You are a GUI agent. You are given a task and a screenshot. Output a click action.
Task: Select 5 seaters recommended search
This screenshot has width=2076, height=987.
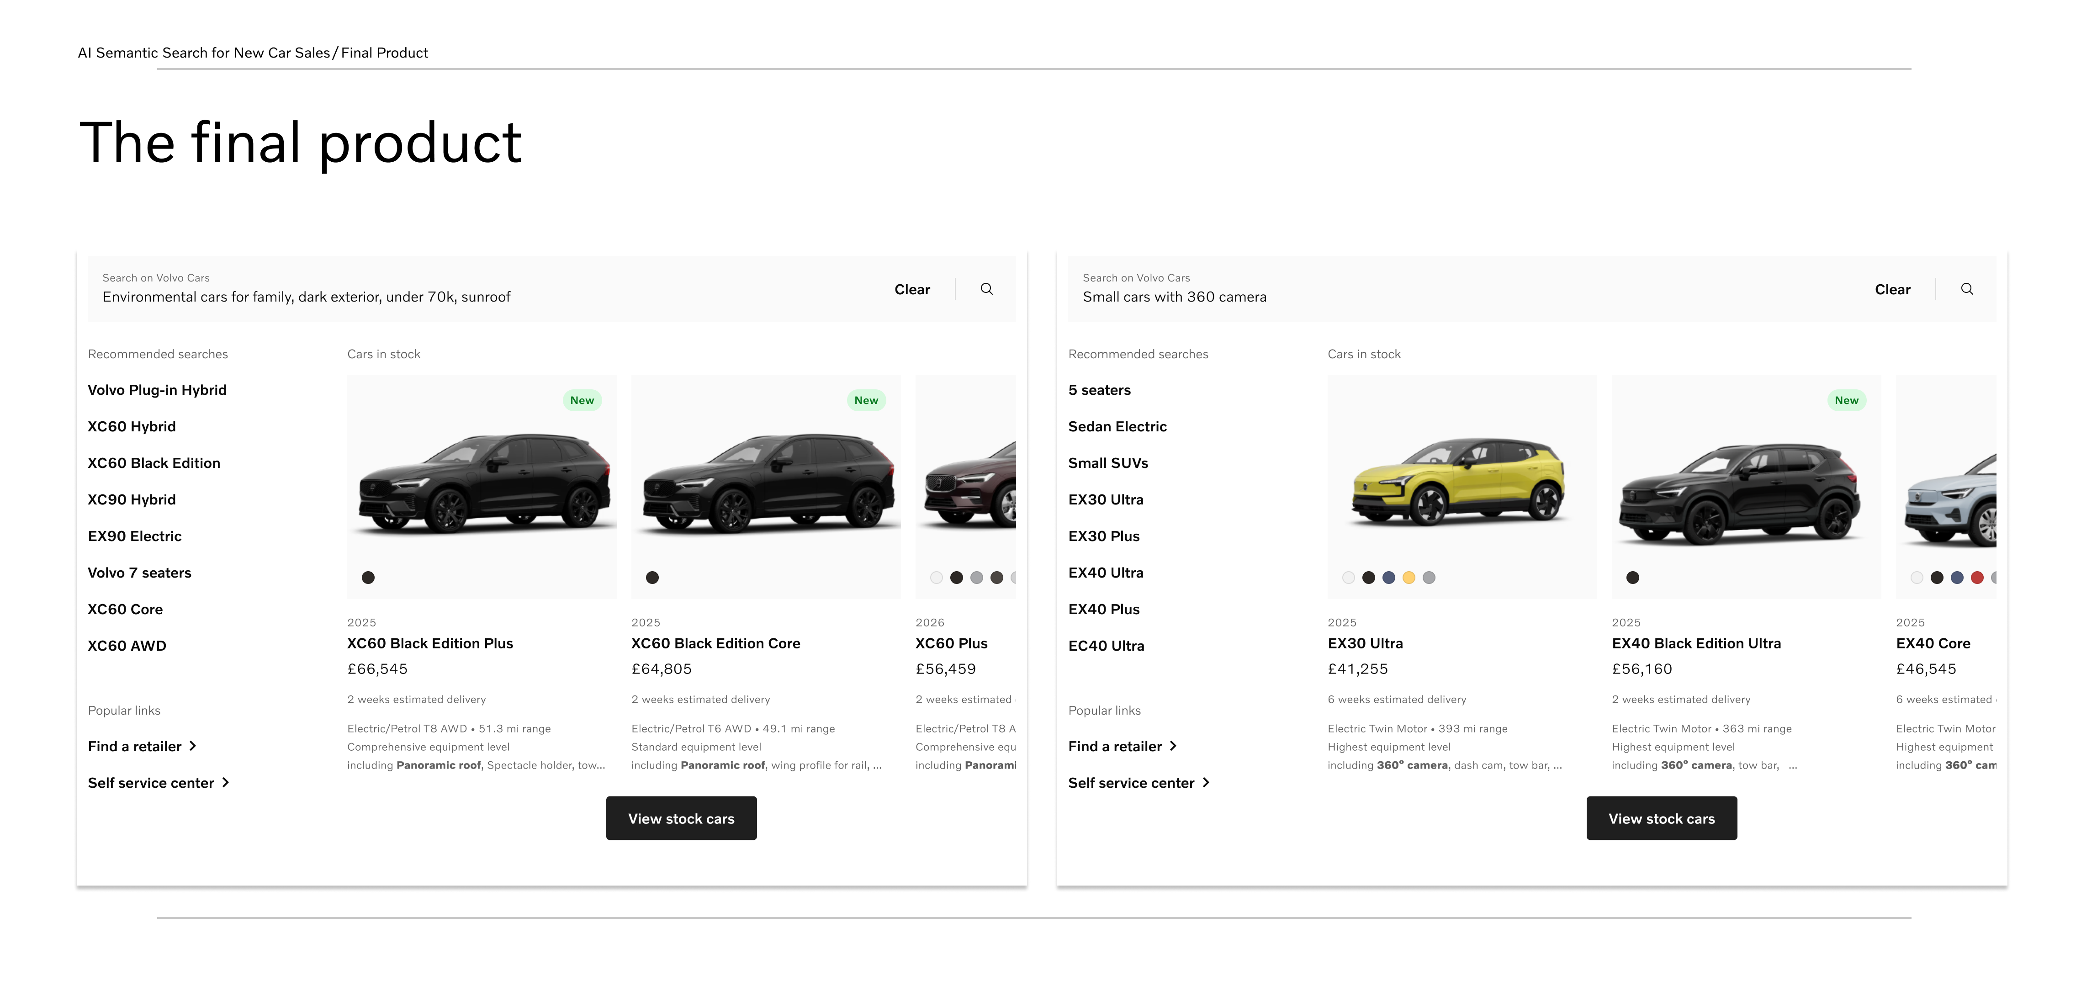pyautogui.click(x=1099, y=390)
